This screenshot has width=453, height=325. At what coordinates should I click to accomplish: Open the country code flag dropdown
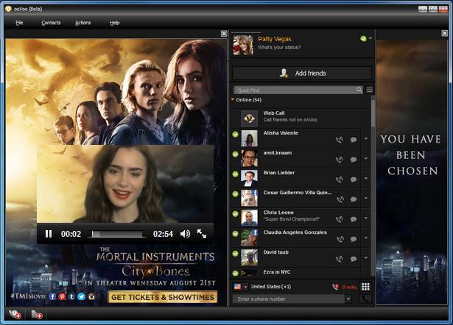pos(242,286)
